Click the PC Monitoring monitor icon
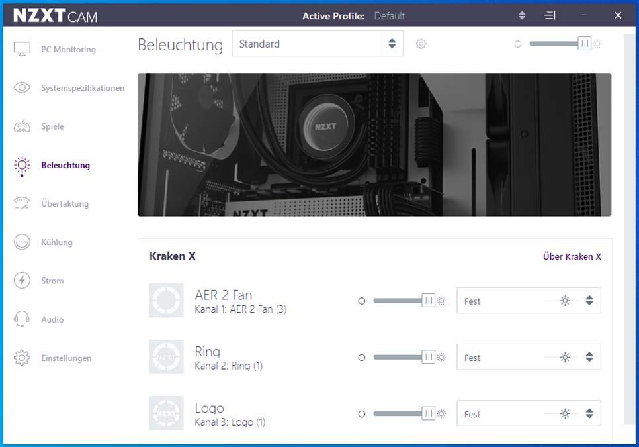 (x=22, y=50)
